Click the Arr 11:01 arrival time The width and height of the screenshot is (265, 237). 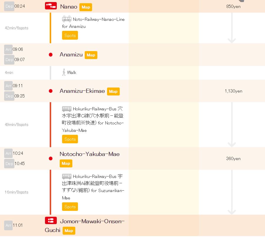pyautogui.click(x=14, y=225)
